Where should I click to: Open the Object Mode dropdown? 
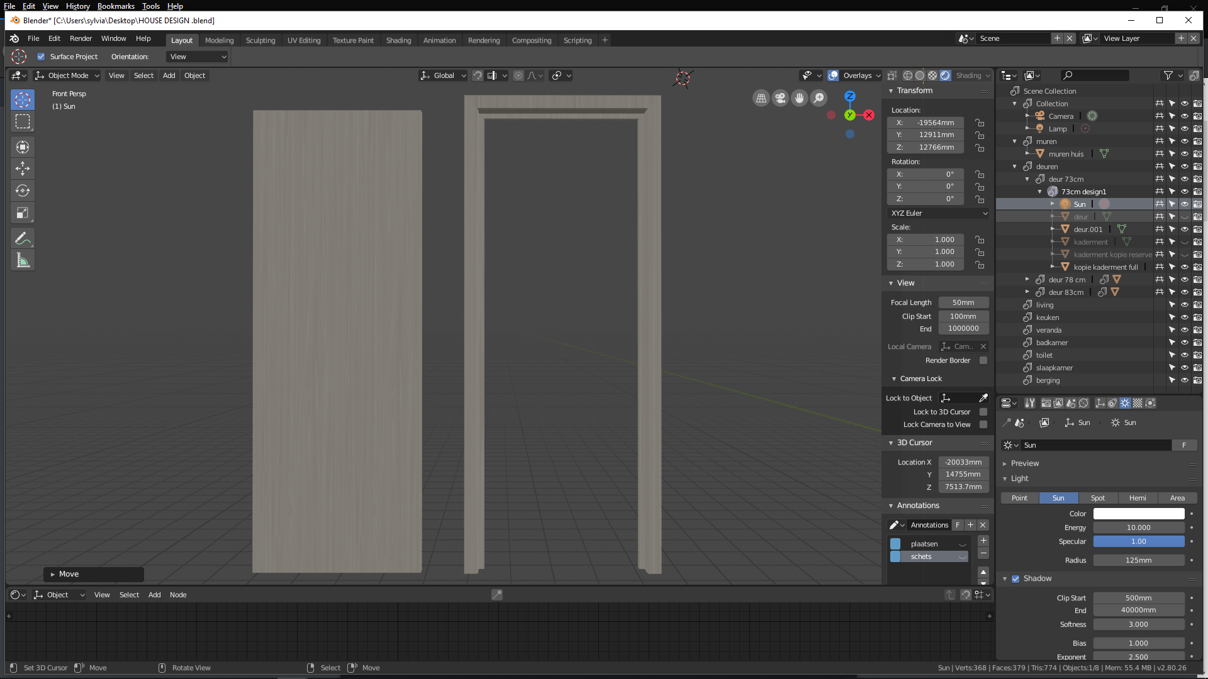68,75
